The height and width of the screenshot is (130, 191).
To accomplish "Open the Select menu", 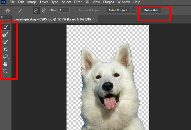I will (x=67, y=2).
